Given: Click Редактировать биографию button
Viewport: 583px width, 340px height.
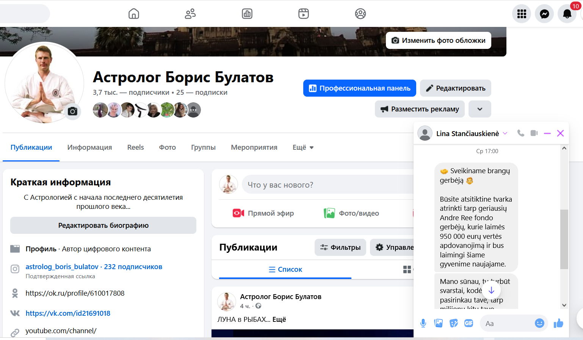Looking at the screenshot, I should (x=103, y=226).
